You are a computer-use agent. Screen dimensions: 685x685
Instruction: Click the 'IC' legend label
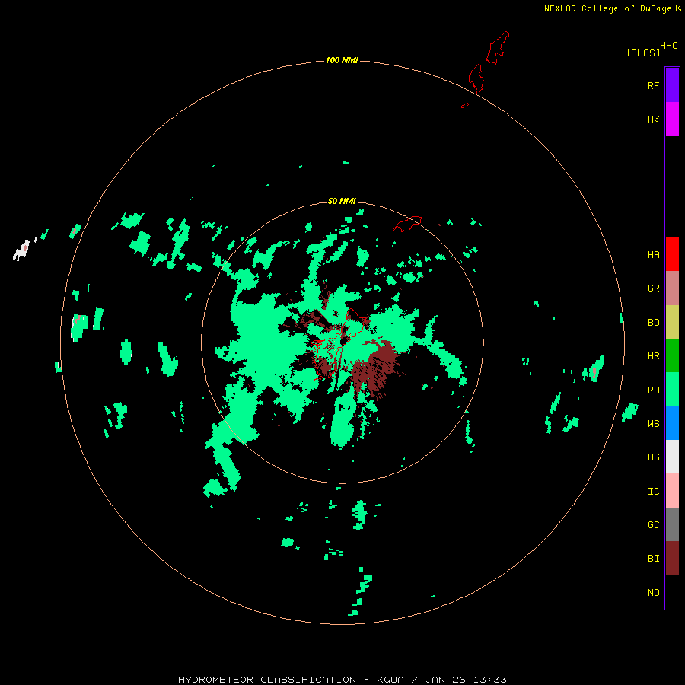tap(653, 492)
